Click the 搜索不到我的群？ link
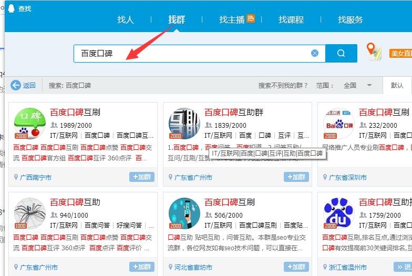Image resolution: width=412 pixels, height=276 pixels. tap(283, 85)
